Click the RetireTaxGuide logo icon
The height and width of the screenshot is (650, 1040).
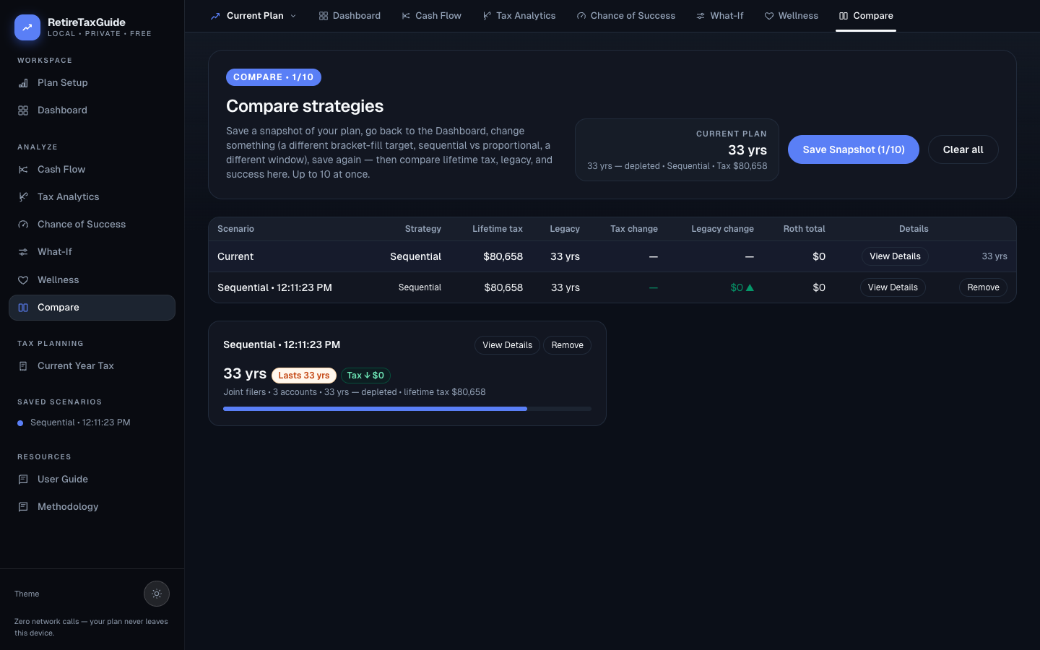[x=27, y=27]
